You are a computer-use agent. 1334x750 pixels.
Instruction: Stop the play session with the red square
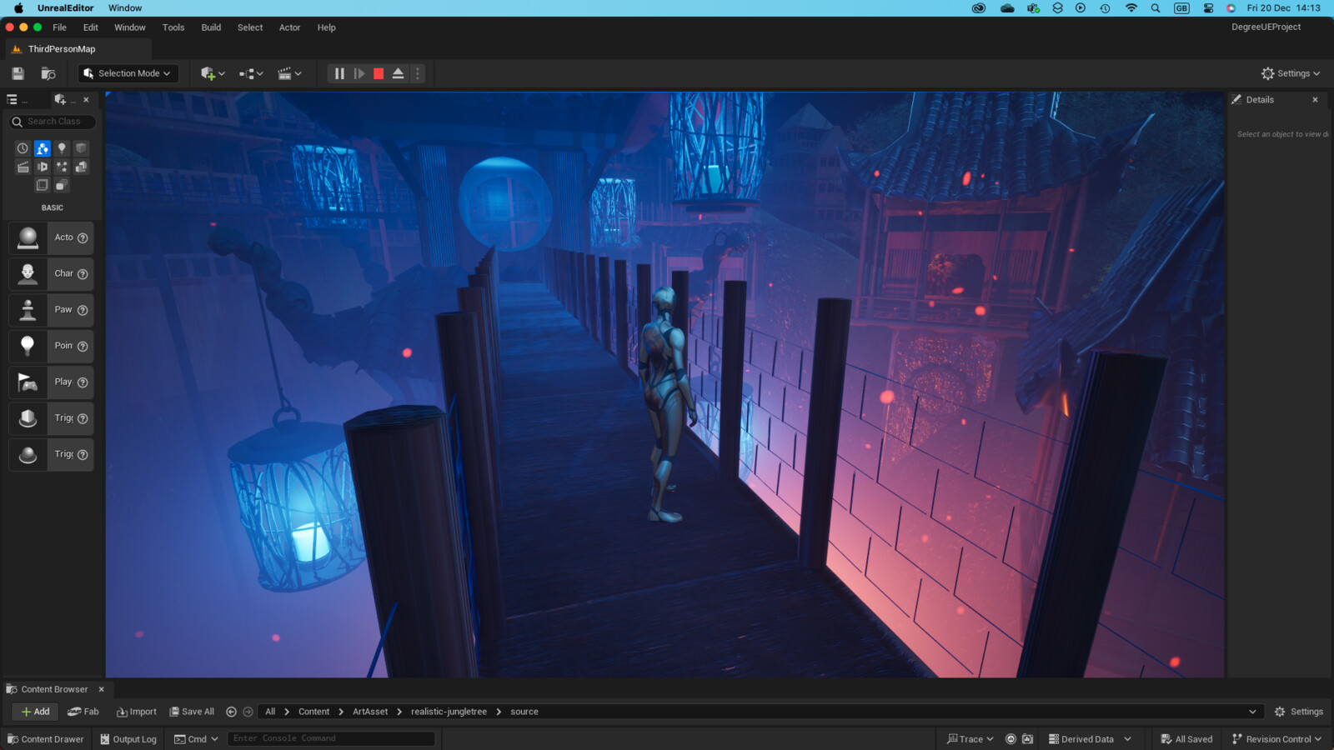coord(379,73)
